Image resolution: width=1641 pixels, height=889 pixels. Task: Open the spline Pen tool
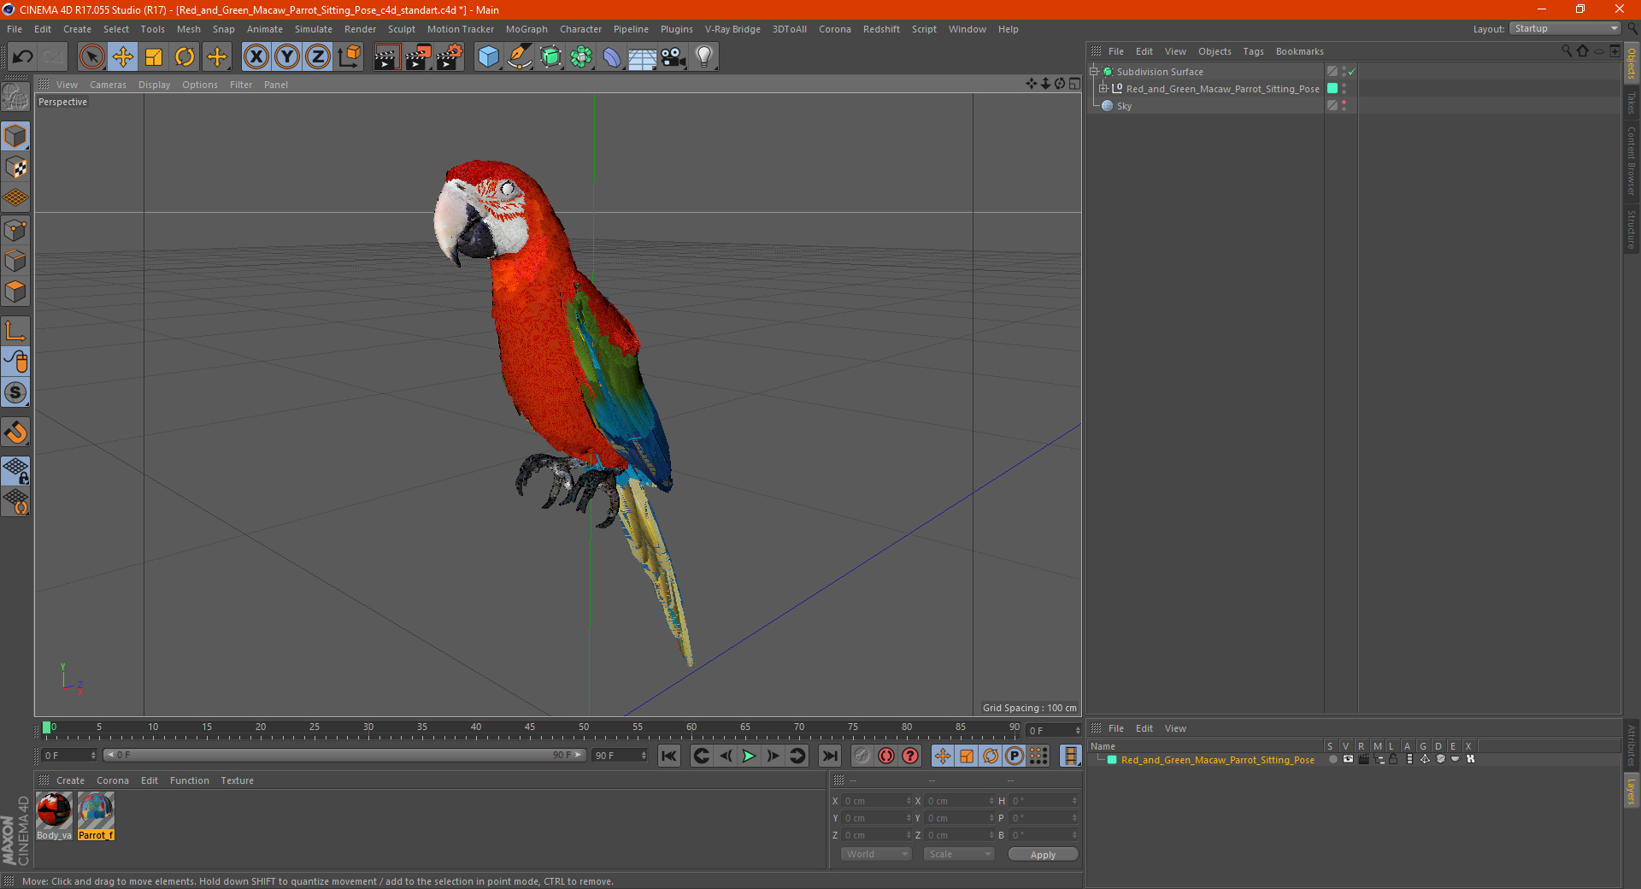[520, 57]
